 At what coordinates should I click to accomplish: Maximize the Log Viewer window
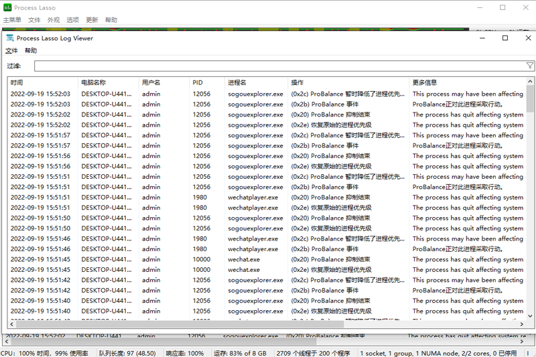[x=505, y=38]
